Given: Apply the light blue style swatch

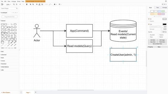Looking at the screenshot, I should coord(159,11).
